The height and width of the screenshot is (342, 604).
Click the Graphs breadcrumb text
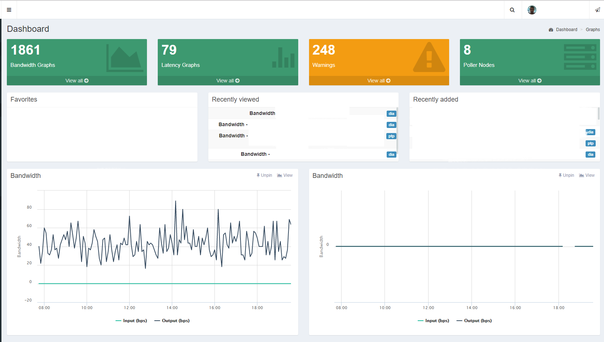pos(593,30)
